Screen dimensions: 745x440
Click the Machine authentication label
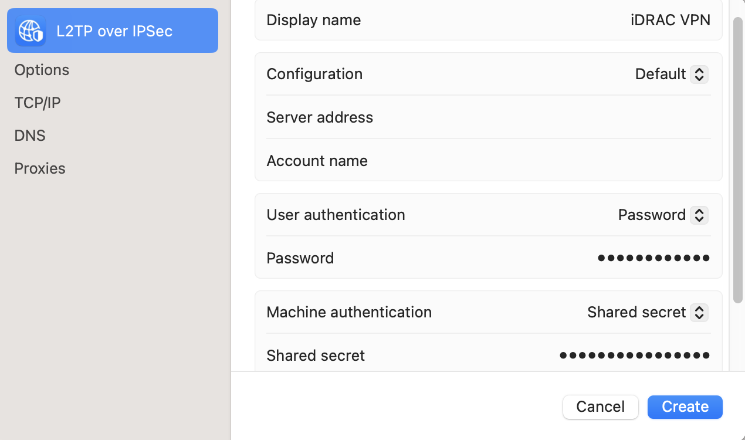pyautogui.click(x=349, y=312)
